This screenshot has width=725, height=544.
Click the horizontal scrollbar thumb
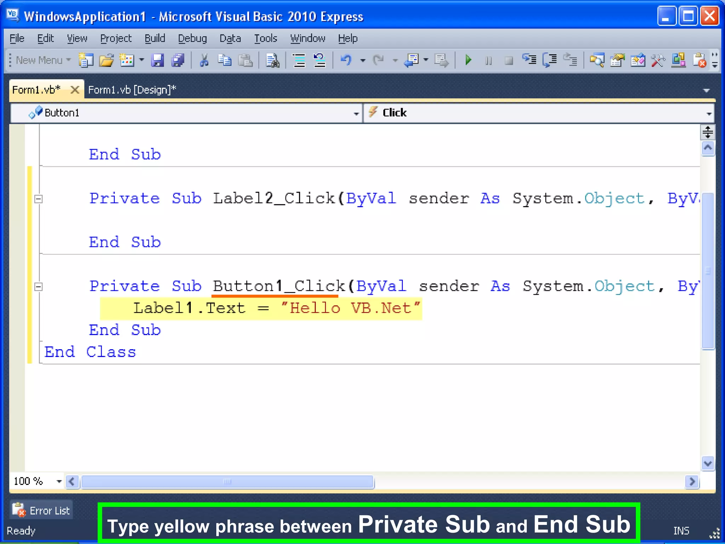(227, 482)
